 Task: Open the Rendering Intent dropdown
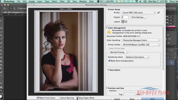pos(137,57)
